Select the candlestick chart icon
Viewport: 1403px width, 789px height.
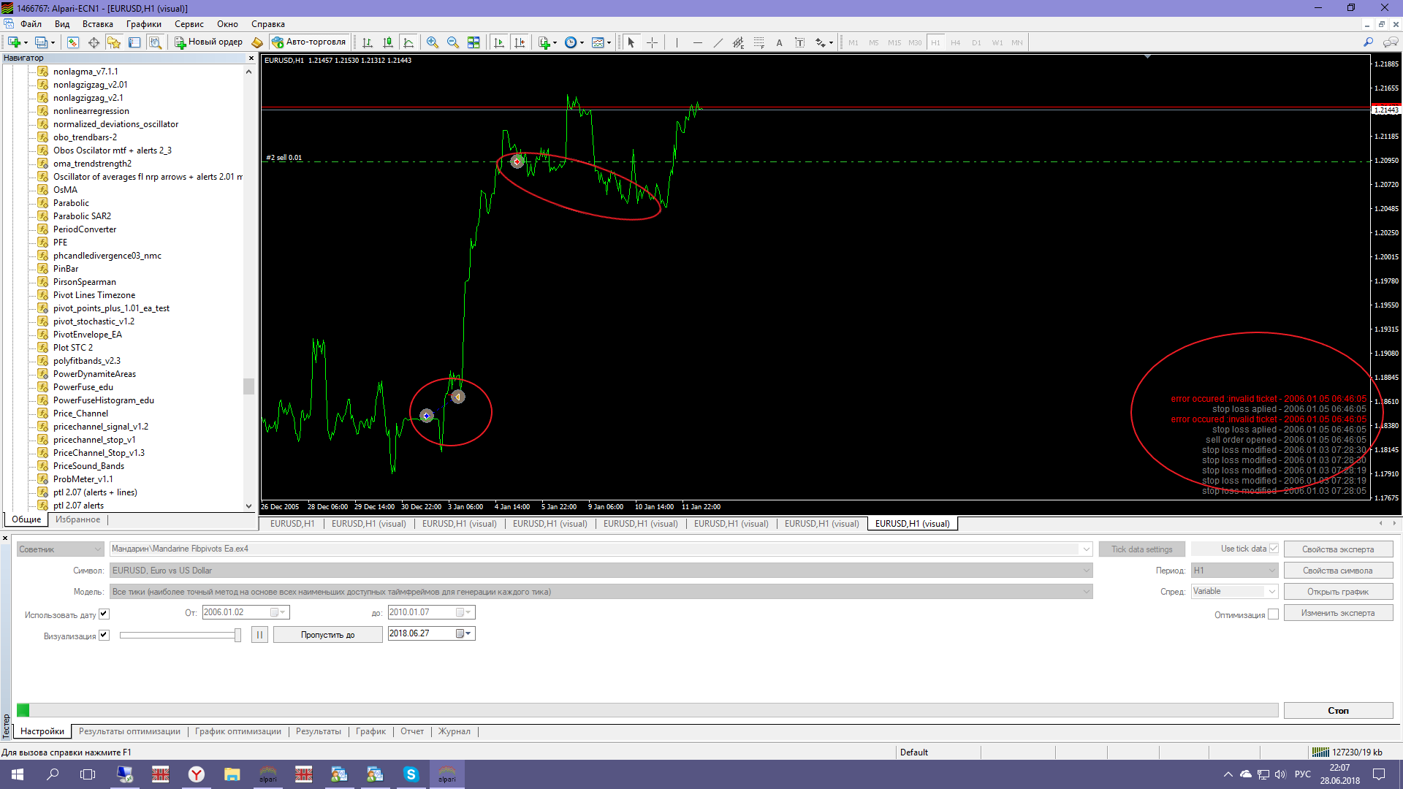tap(388, 42)
